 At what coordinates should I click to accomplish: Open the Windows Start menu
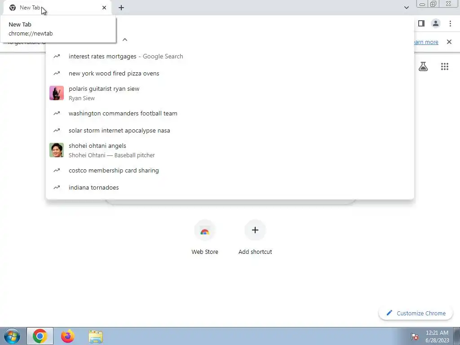tap(12, 336)
